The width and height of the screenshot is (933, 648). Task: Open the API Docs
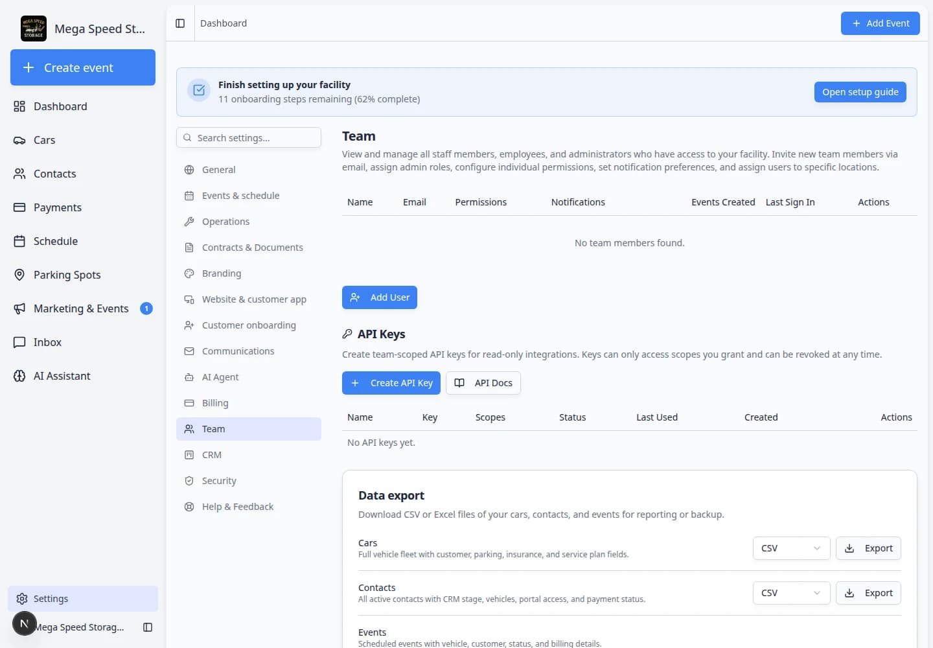point(483,383)
